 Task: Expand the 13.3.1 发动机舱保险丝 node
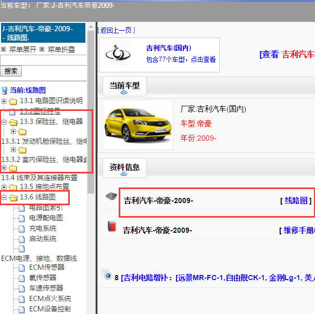coord(13,132)
